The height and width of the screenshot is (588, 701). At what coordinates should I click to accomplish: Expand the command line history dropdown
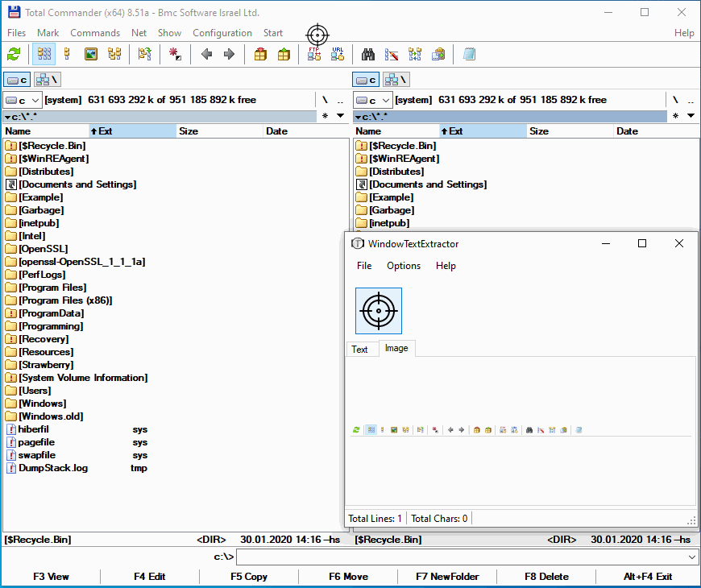point(691,557)
